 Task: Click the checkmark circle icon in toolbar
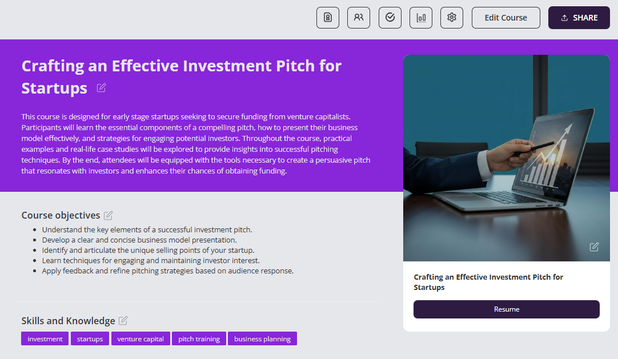coord(390,18)
